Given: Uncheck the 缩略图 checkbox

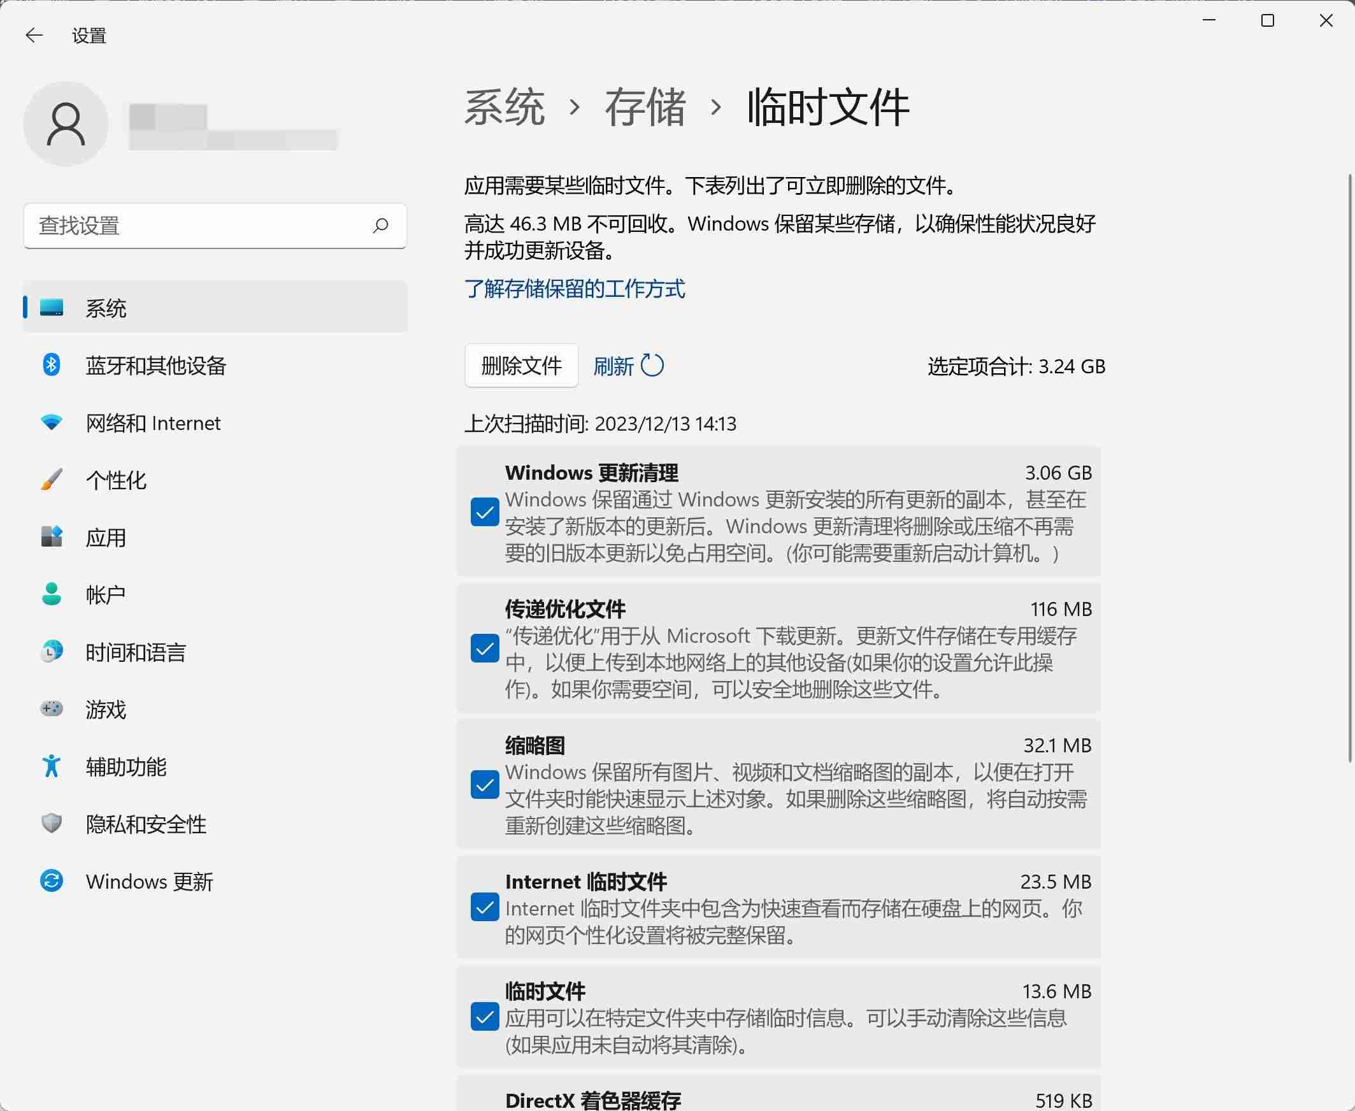Looking at the screenshot, I should (x=485, y=785).
